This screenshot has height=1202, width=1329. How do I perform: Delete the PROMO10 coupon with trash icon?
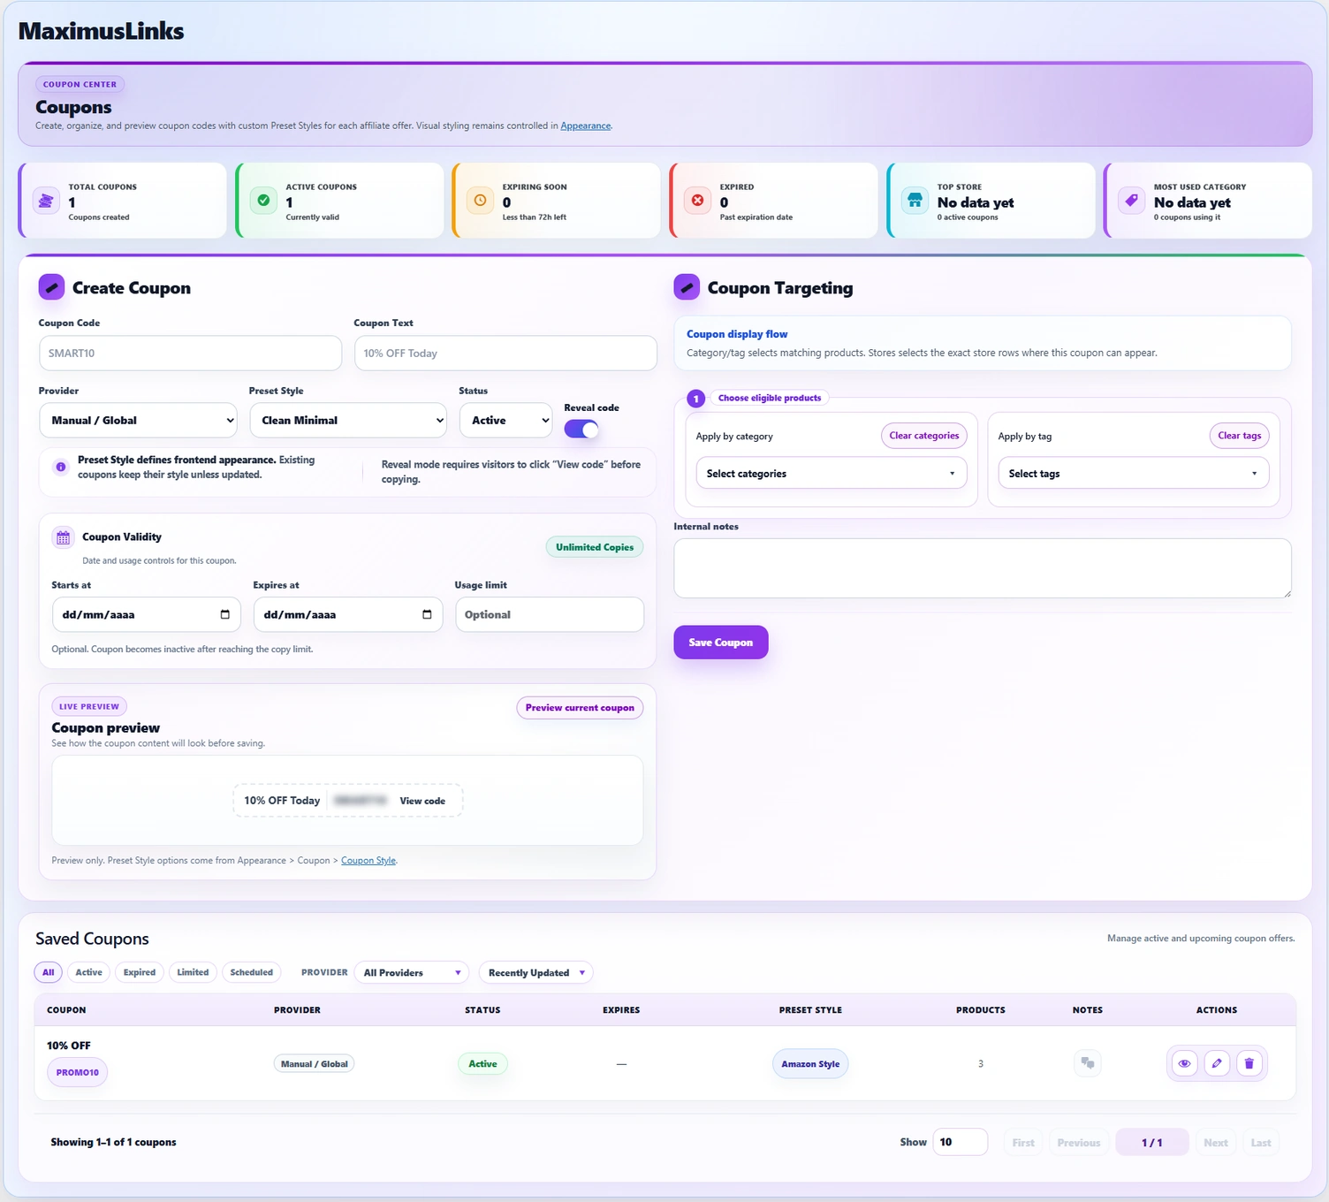[x=1249, y=1063]
